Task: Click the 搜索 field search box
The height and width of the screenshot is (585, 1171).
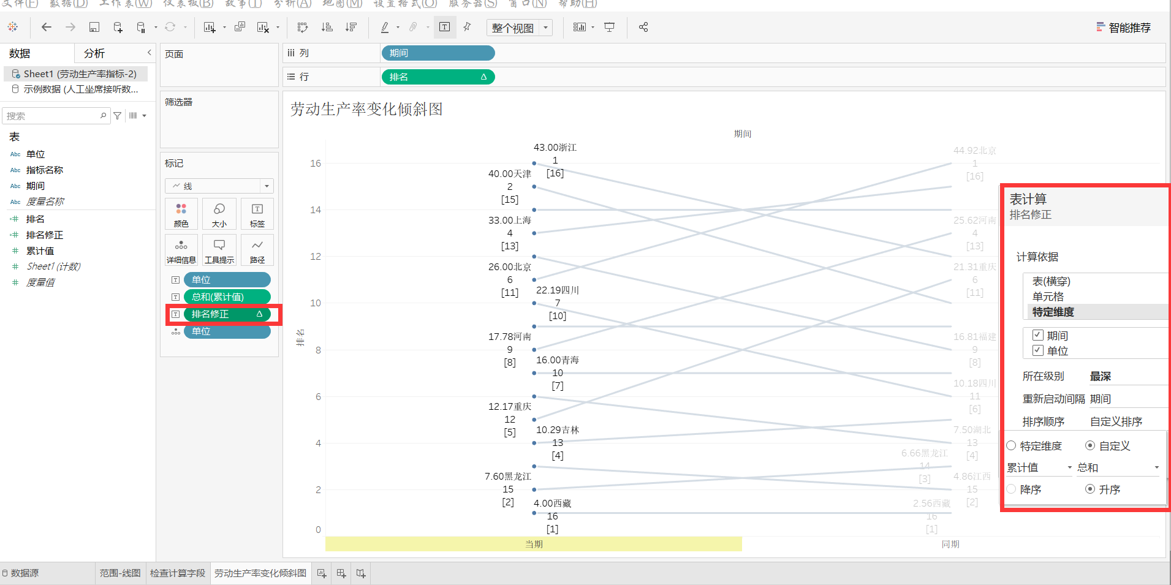Action: click(56, 116)
